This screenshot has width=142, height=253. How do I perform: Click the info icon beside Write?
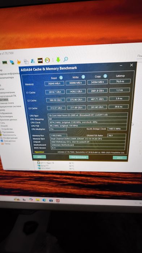coord(83,77)
